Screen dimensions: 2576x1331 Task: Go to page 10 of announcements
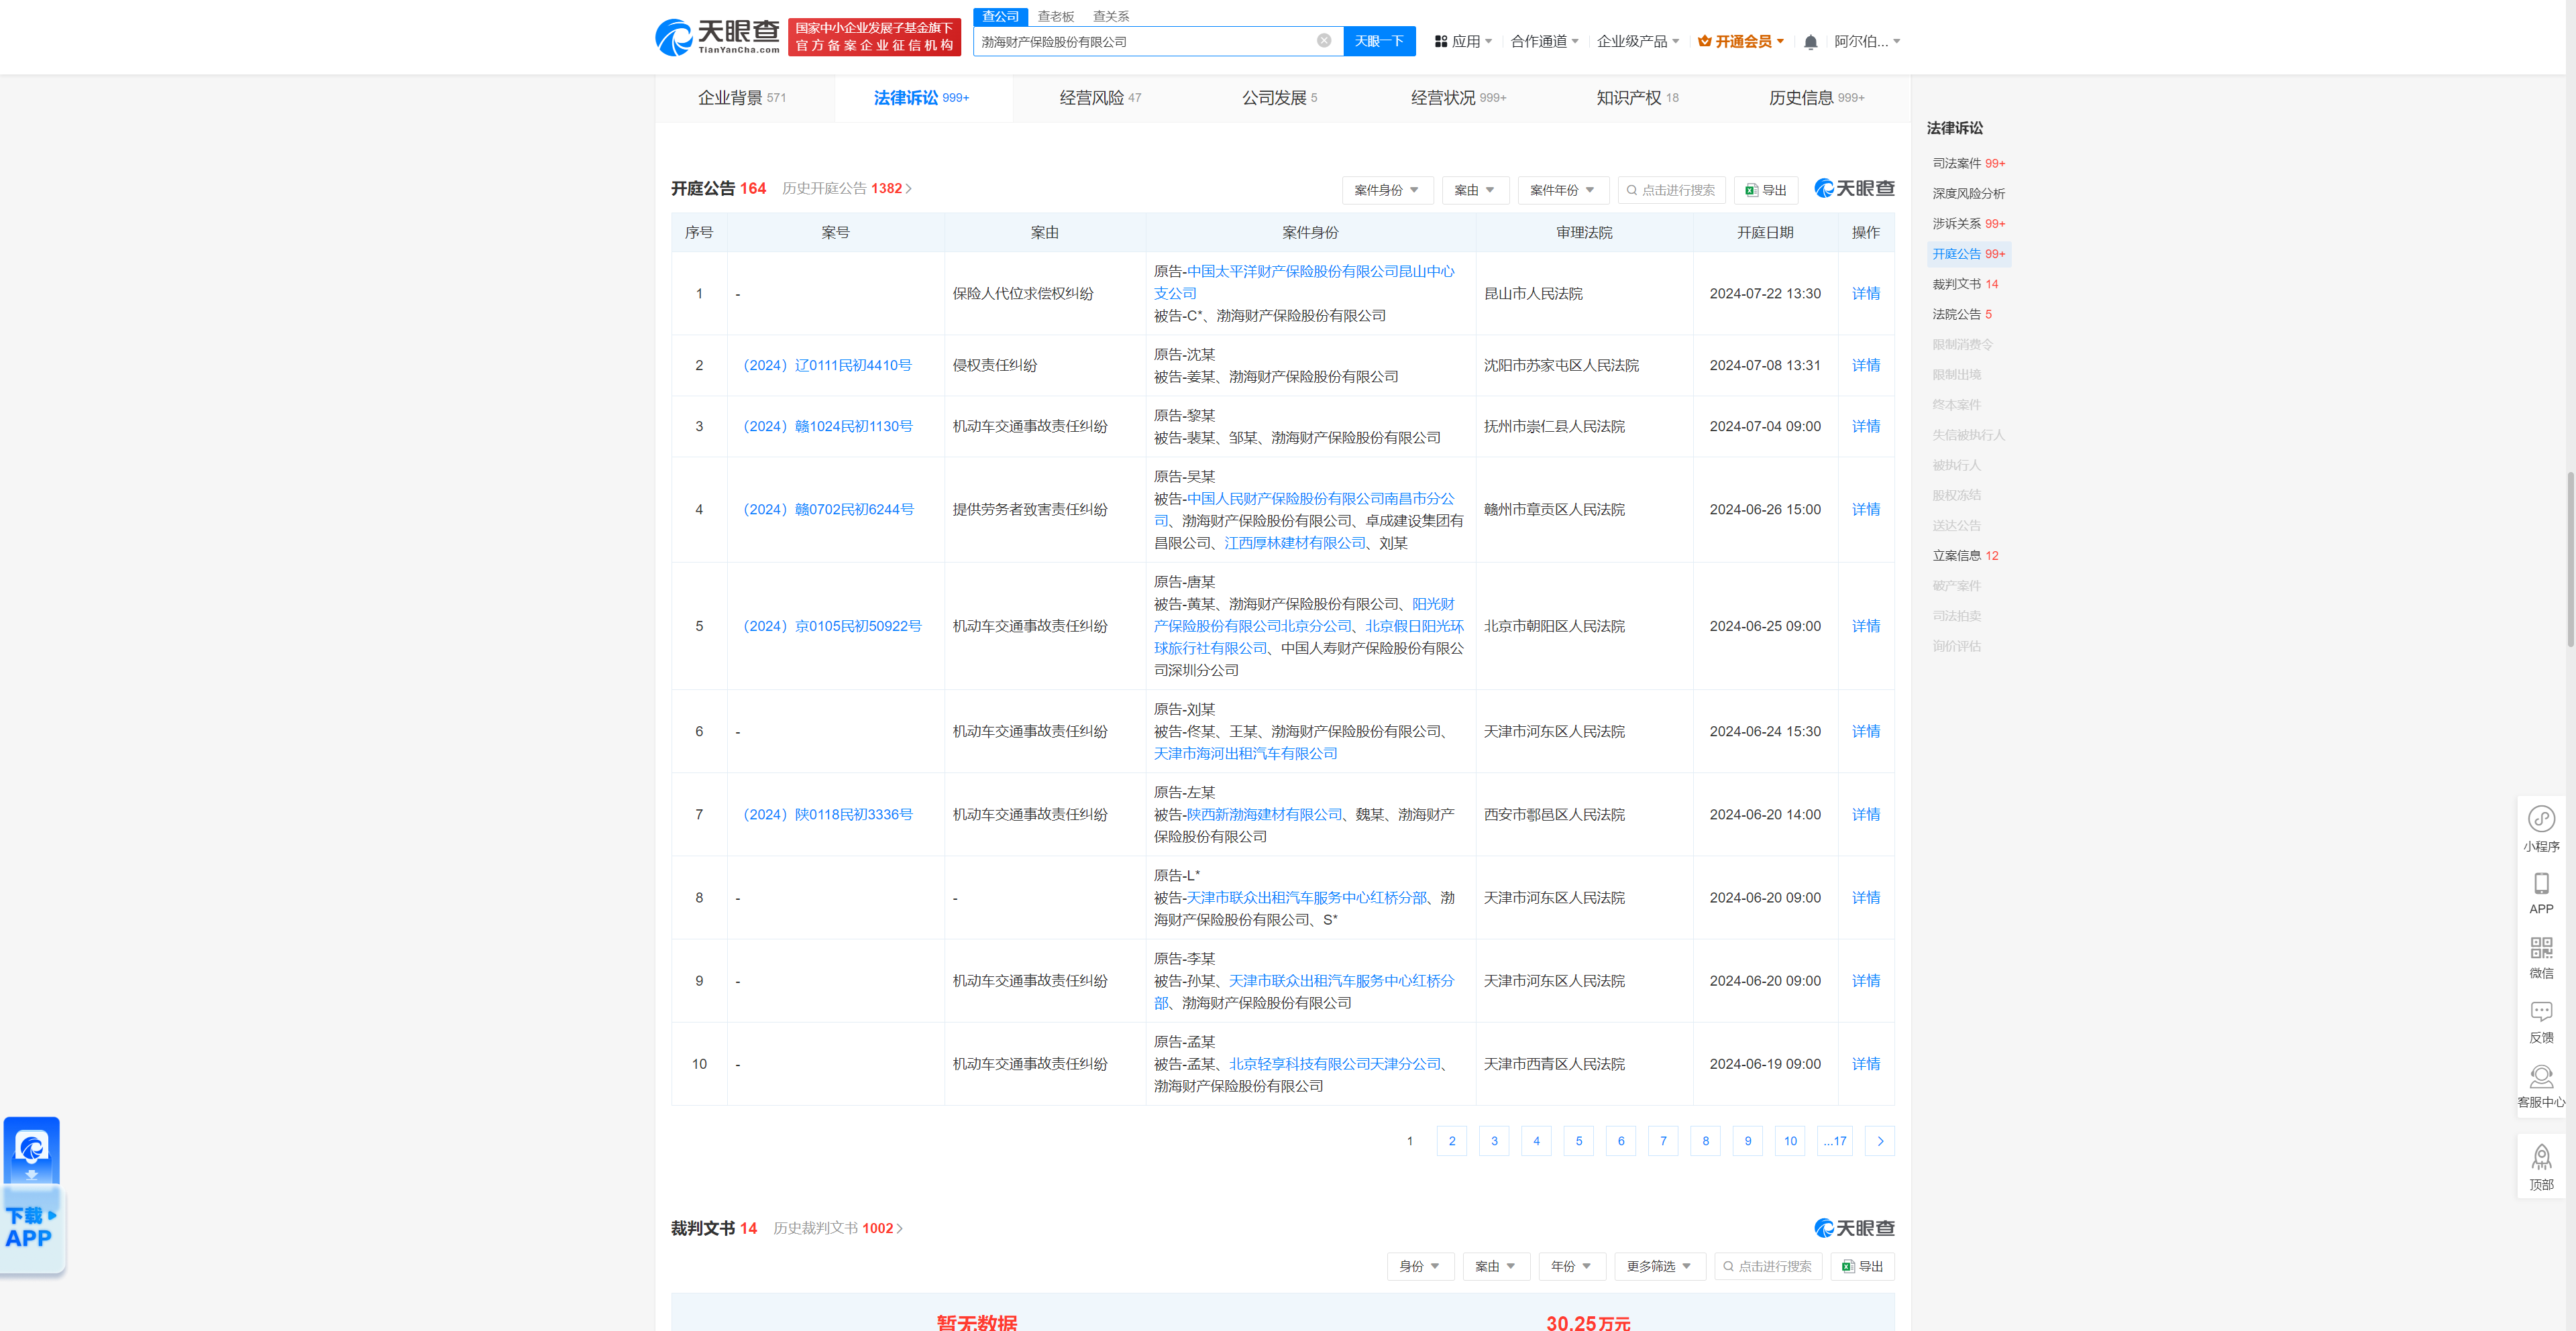tap(1790, 1141)
